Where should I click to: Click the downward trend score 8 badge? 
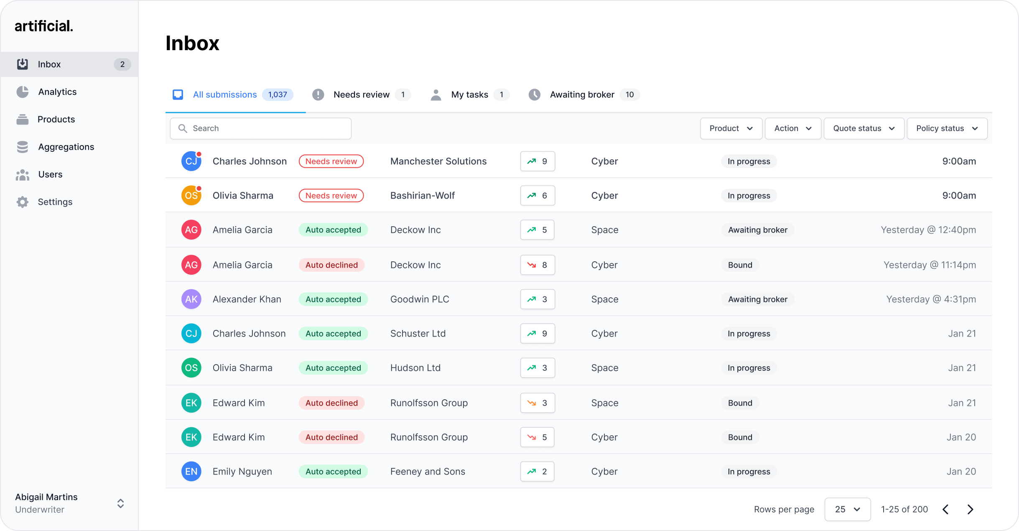538,265
